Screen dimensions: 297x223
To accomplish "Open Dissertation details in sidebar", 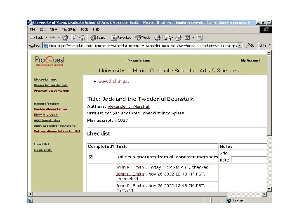I will click(51, 85).
